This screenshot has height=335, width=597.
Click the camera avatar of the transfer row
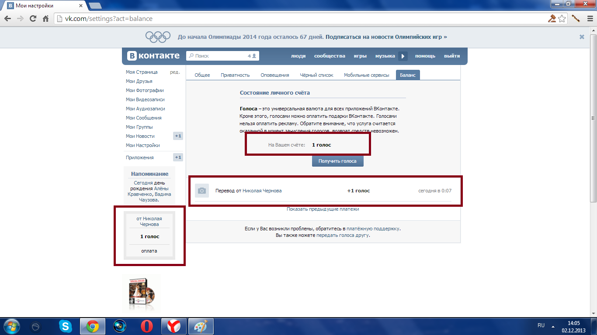tap(202, 191)
